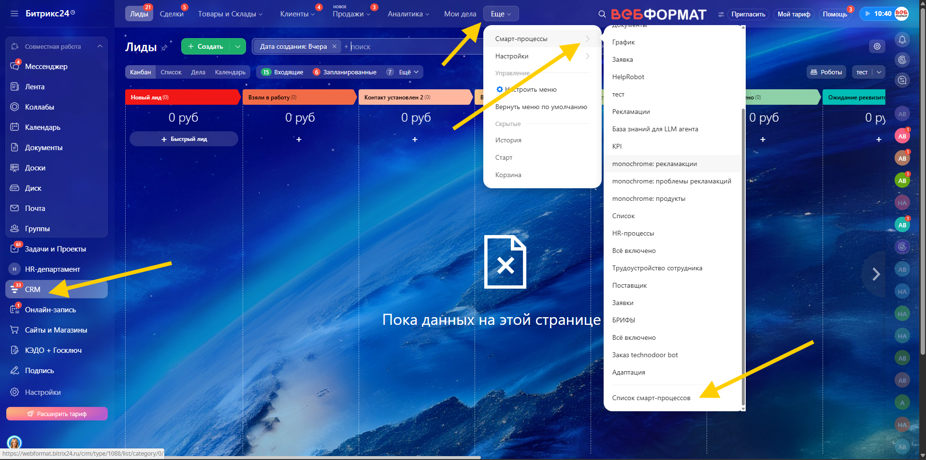Pin the Лиды page star icon
Screen dimensions: 926x460
164,47
